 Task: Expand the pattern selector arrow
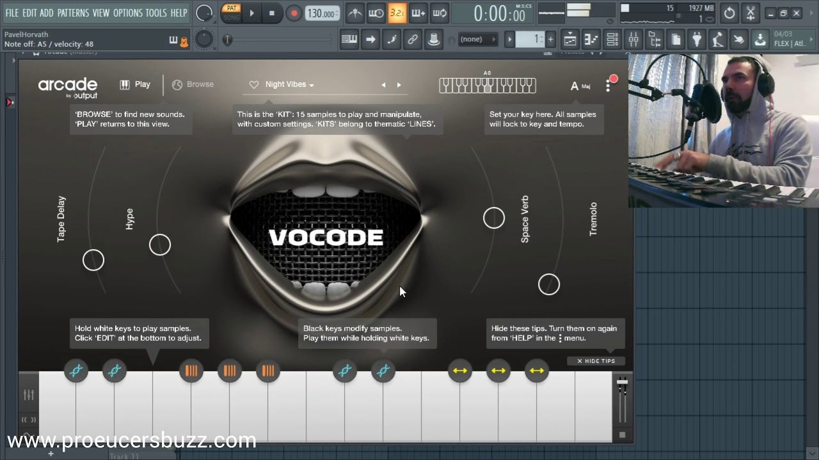(x=510, y=40)
